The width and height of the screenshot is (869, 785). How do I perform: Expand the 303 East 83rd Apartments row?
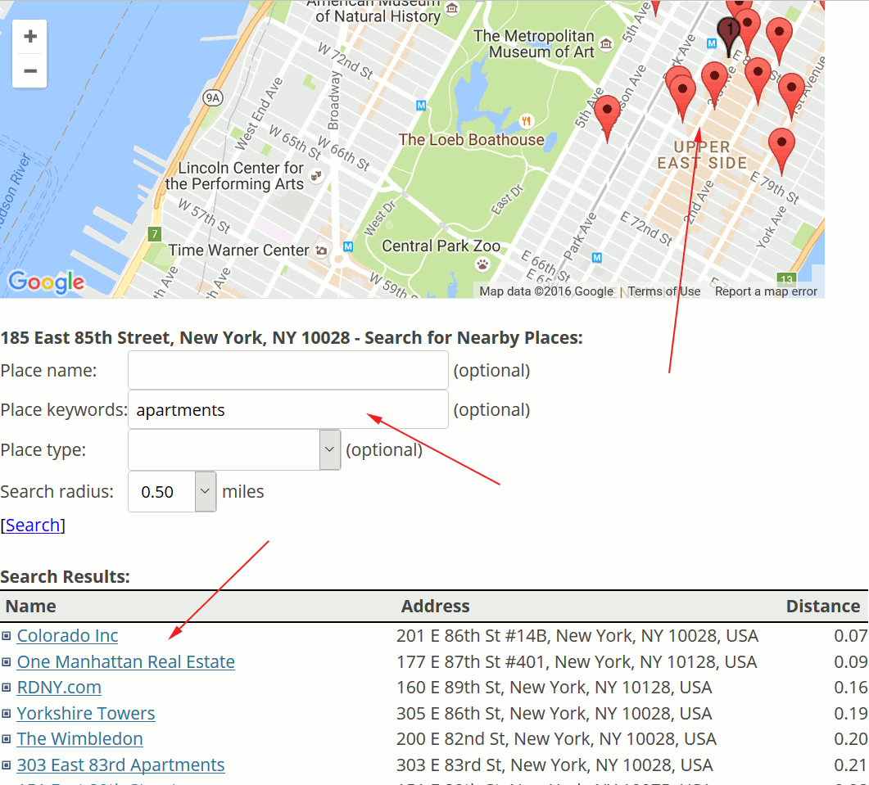click(6, 765)
